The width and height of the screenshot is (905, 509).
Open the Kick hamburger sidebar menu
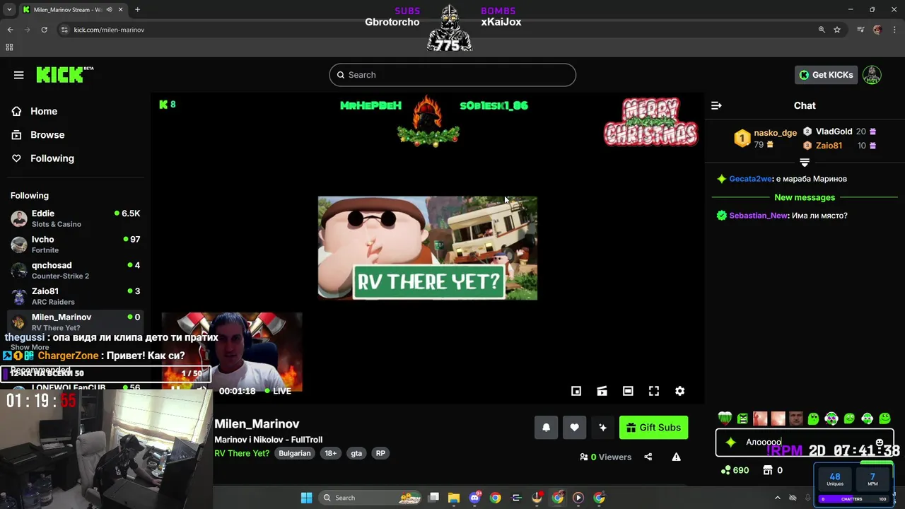[19, 75]
